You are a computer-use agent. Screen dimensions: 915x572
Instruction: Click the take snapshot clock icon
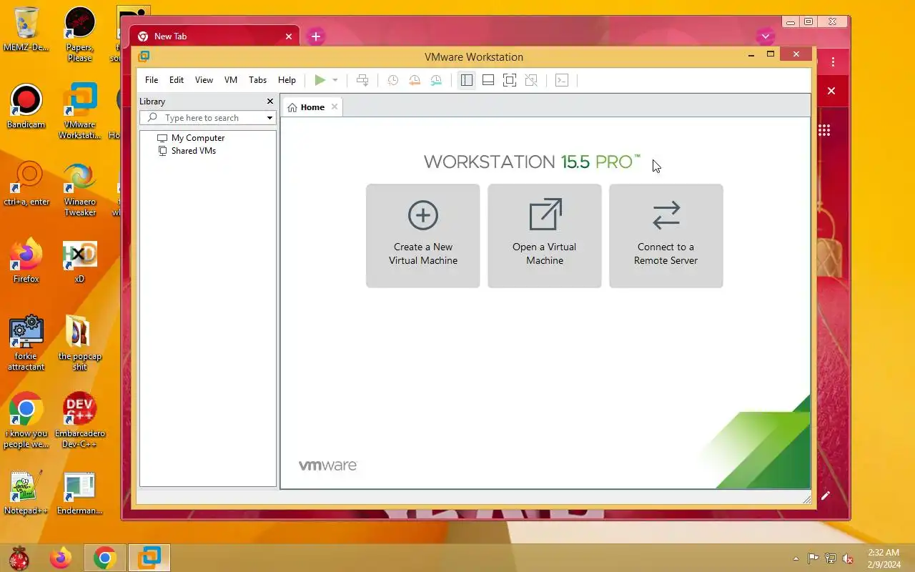point(392,80)
